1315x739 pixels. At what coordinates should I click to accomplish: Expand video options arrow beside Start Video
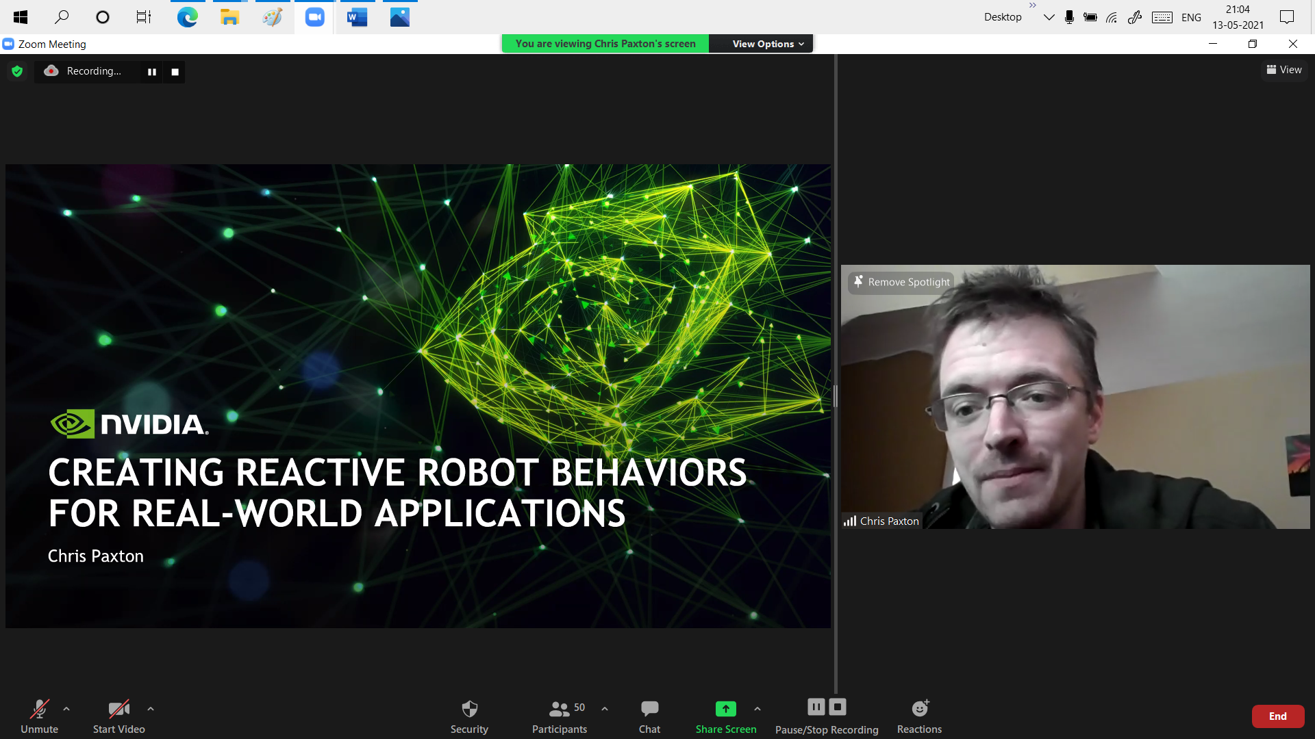coord(151,709)
